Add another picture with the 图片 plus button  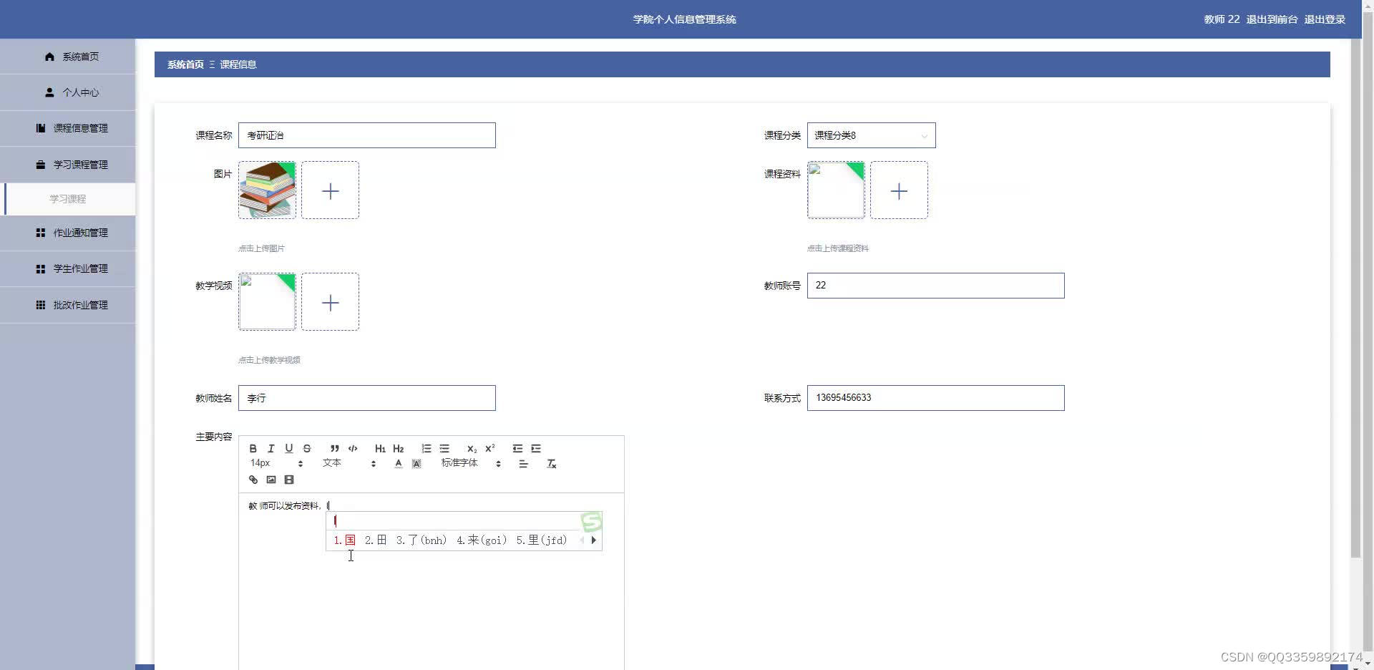pos(330,190)
